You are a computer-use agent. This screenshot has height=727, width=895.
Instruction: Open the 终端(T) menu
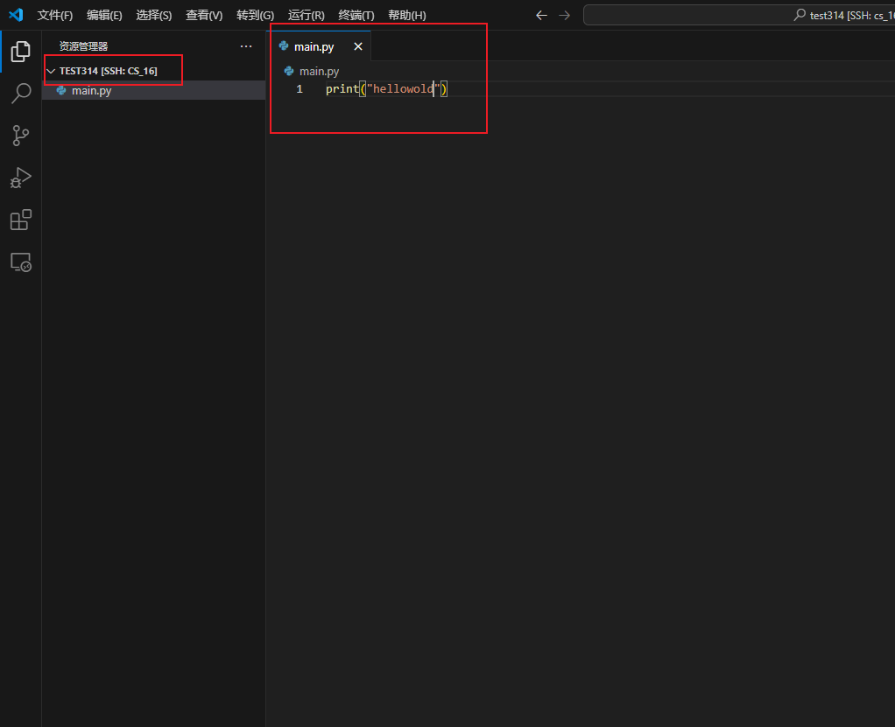pyautogui.click(x=356, y=16)
